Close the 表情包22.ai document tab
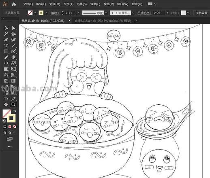 pyautogui.click(x=136, y=21)
